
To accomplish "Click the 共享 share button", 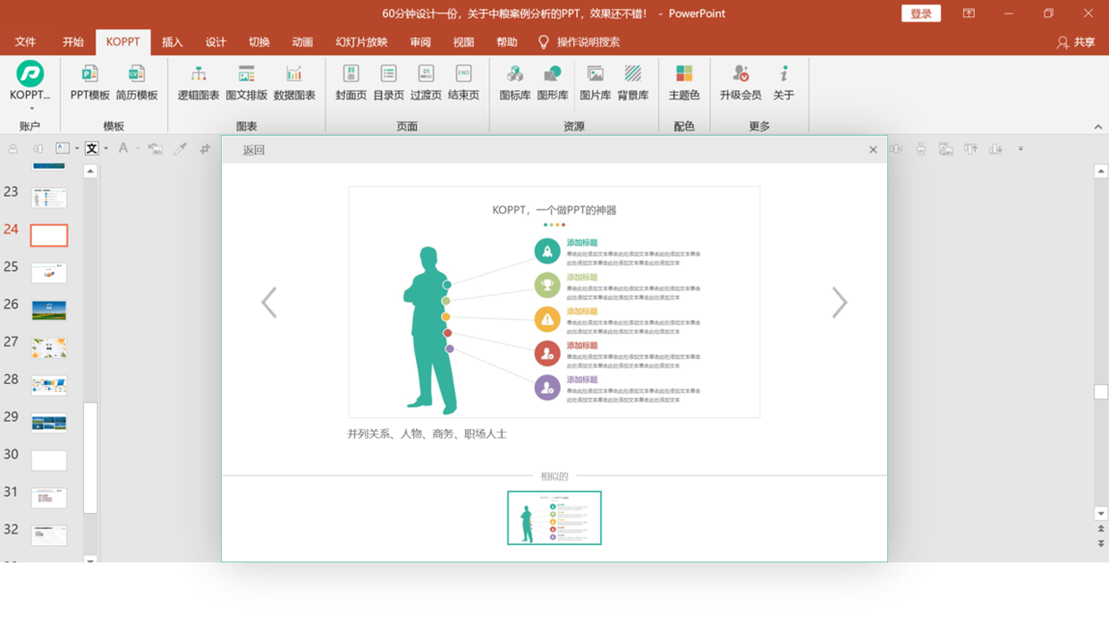I will [x=1076, y=42].
